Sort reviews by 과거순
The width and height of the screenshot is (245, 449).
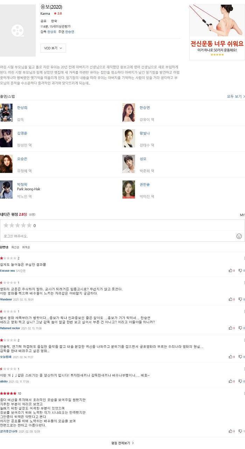26,247
